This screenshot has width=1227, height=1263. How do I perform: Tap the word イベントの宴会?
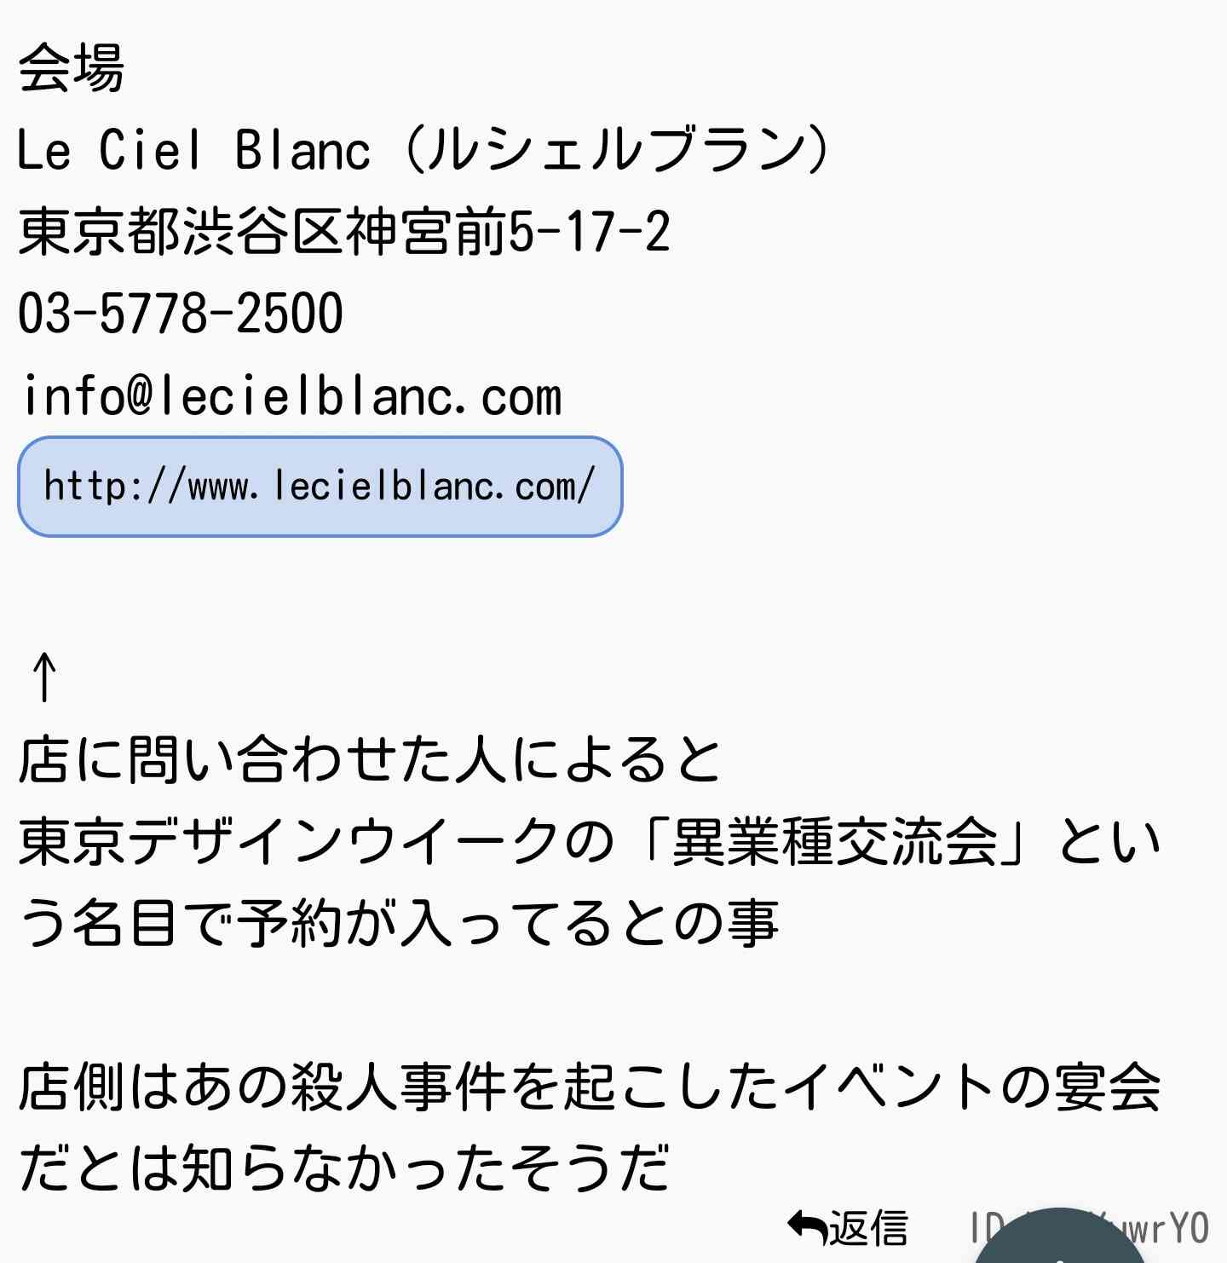tap(971, 1087)
